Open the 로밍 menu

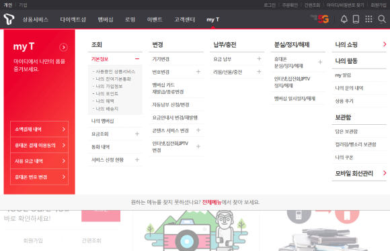130,19
